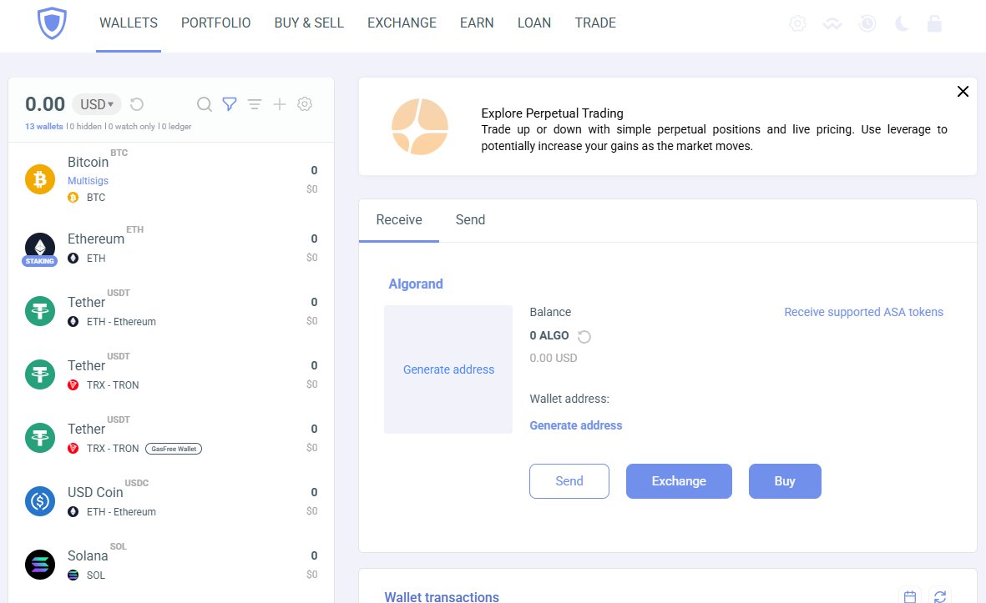Open Multisigs link under Bitcoin
986x603 pixels.
pos(88,181)
